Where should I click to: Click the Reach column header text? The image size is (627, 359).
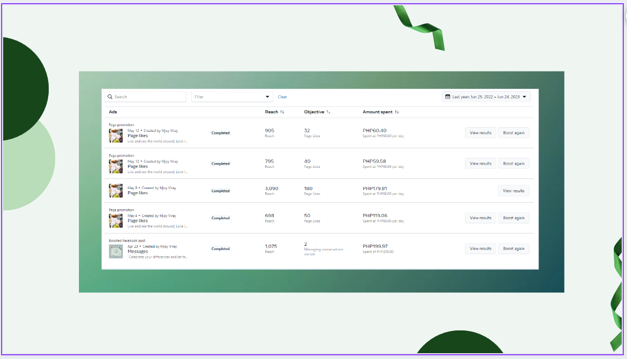(x=272, y=112)
